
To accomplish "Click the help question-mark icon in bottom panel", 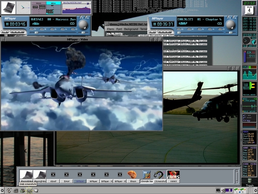I will tap(36, 190).
